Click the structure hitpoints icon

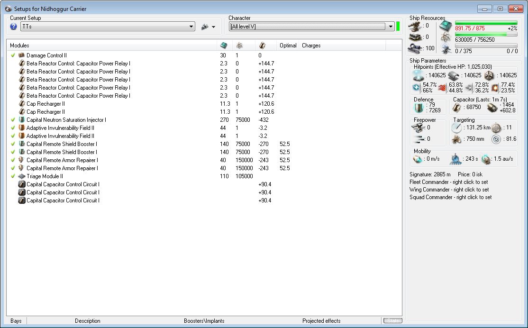[x=489, y=76]
